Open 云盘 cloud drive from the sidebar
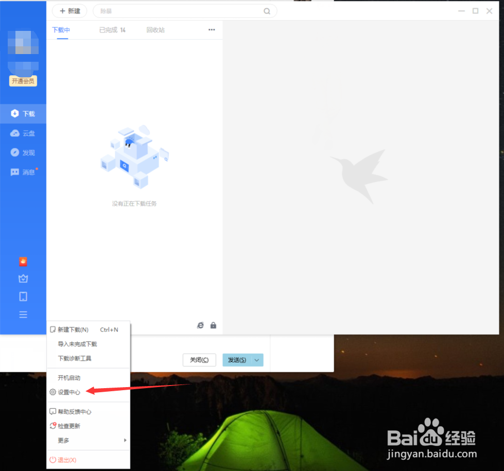Image resolution: width=504 pixels, height=471 pixels. (24, 133)
